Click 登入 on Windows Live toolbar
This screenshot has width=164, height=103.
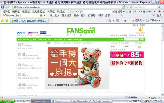(159, 15)
